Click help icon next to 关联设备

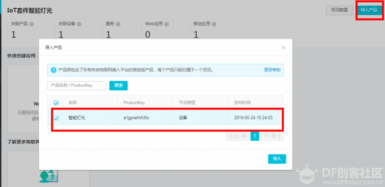(x=79, y=24)
